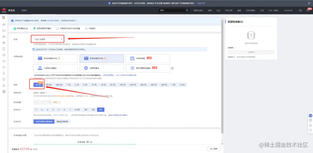The image size is (313, 153).
Task: Select 公网流出流量包 package type
Action: click(x=56, y=68)
